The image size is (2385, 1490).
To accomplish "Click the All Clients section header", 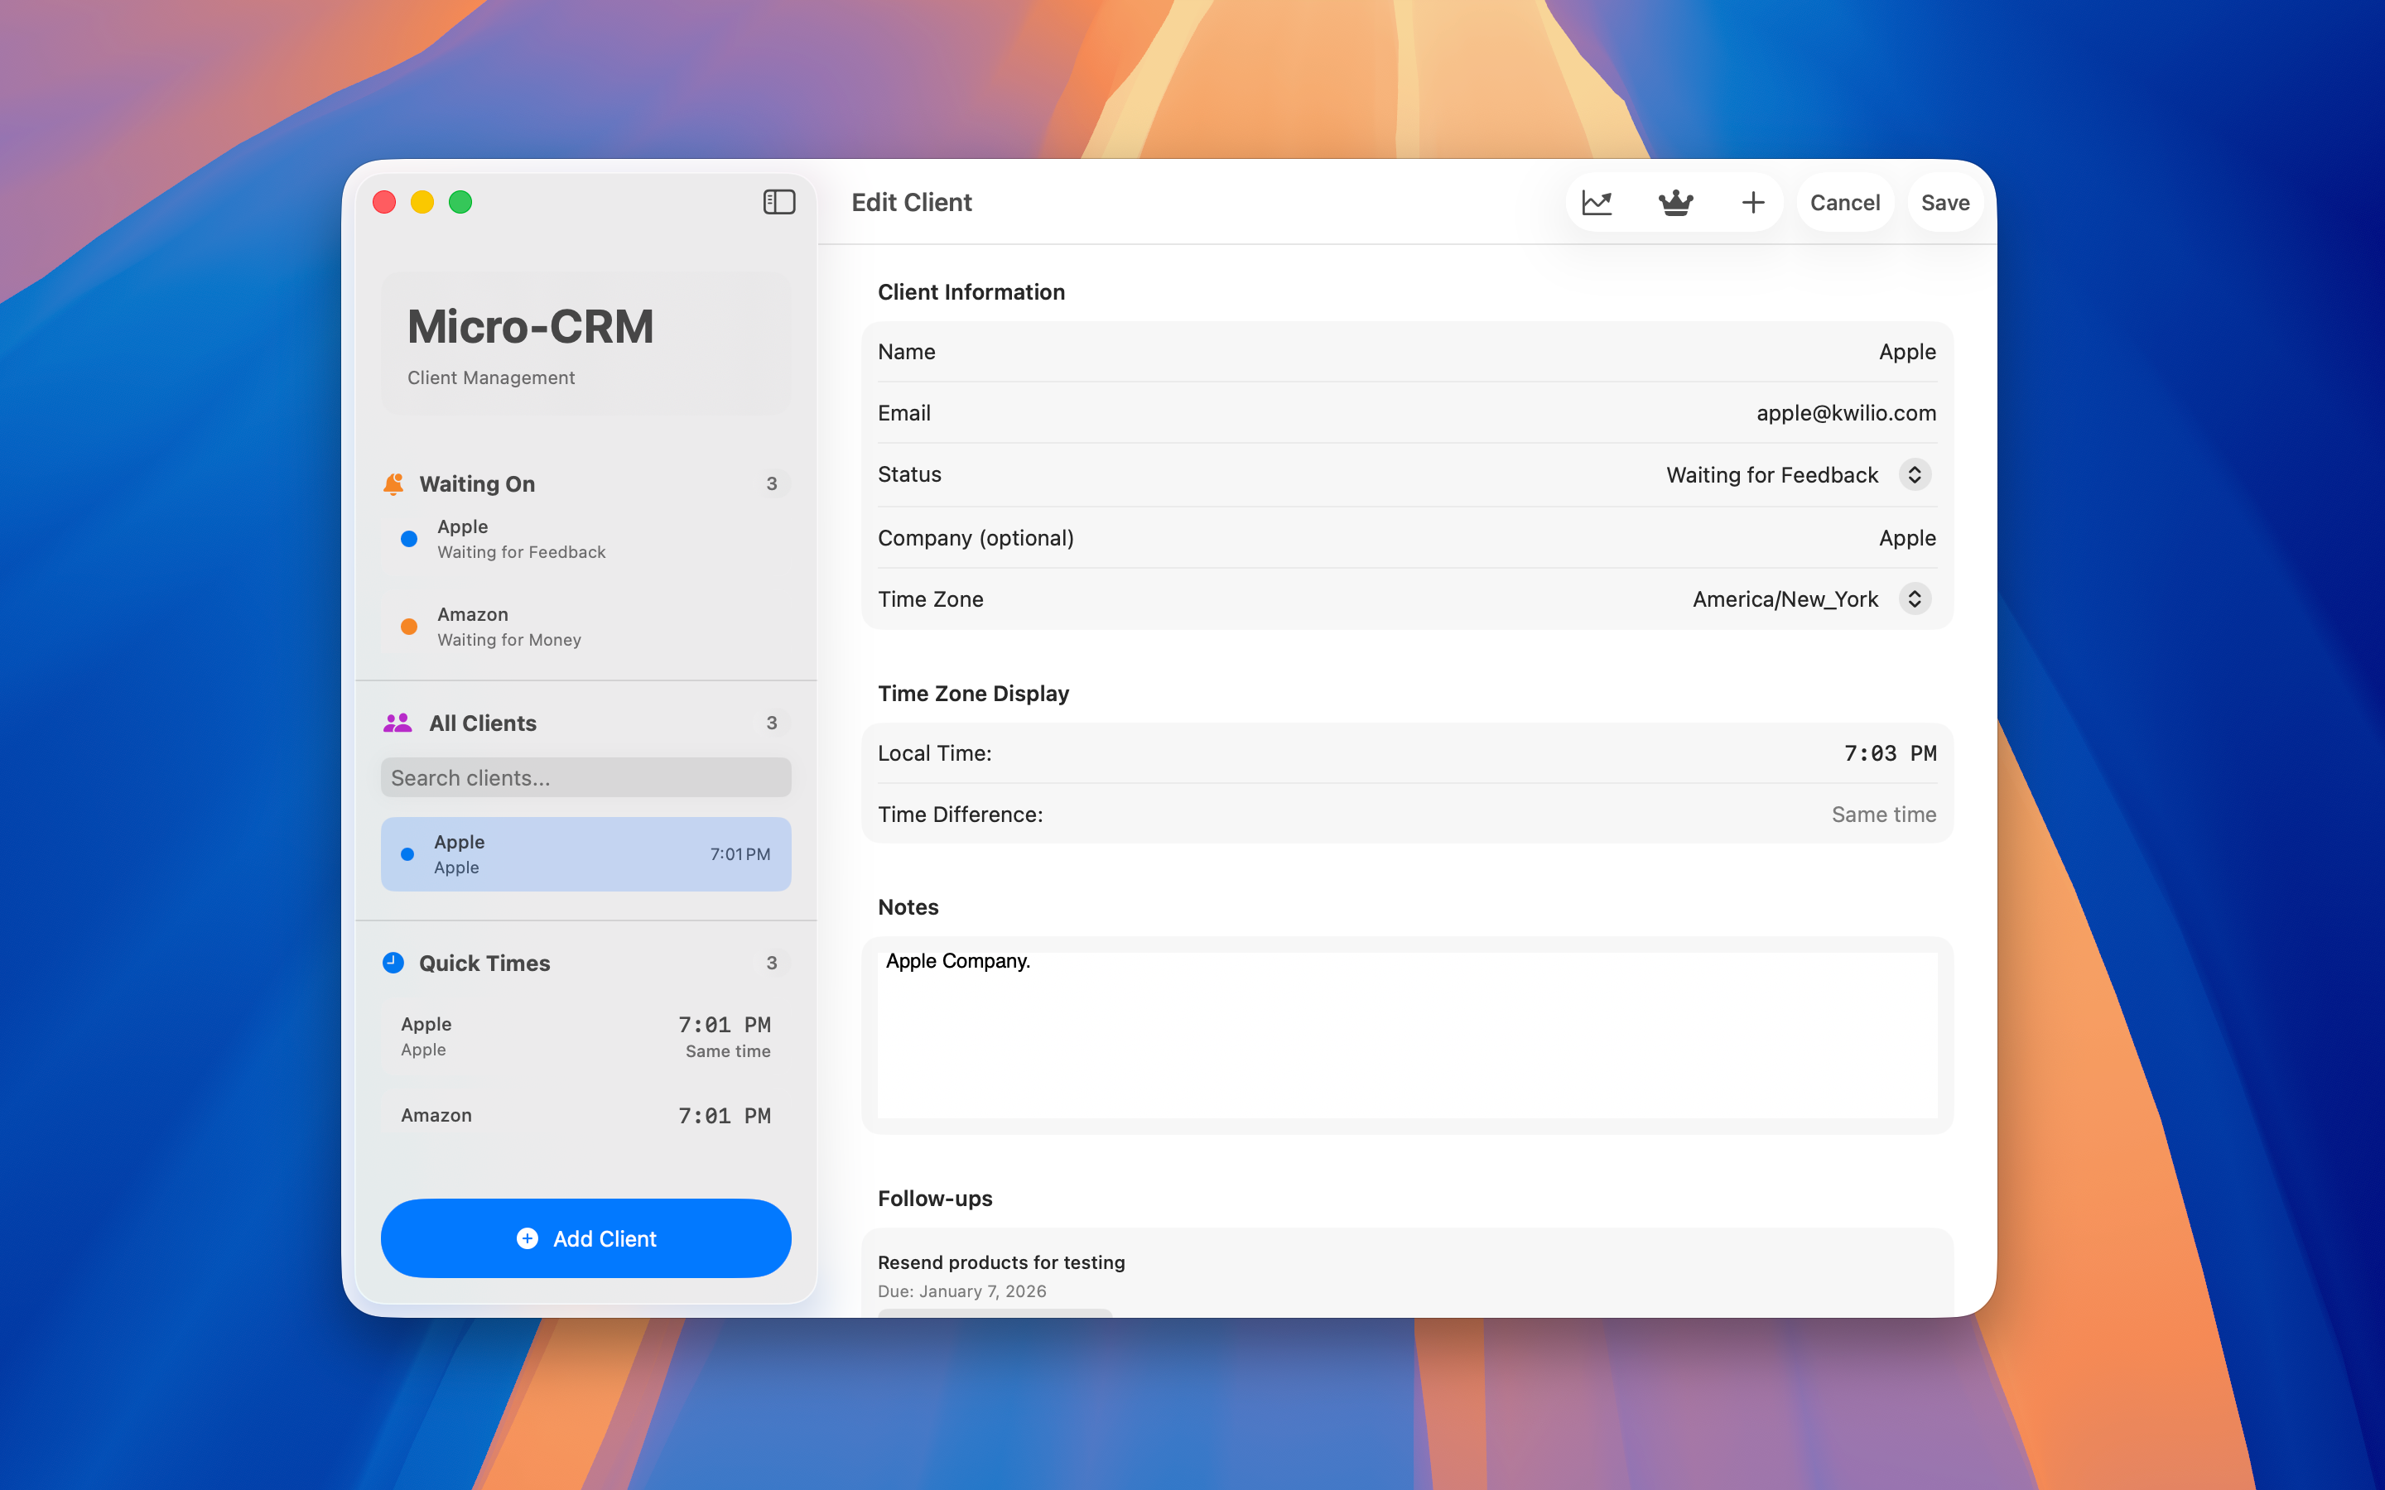I will tap(483, 723).
